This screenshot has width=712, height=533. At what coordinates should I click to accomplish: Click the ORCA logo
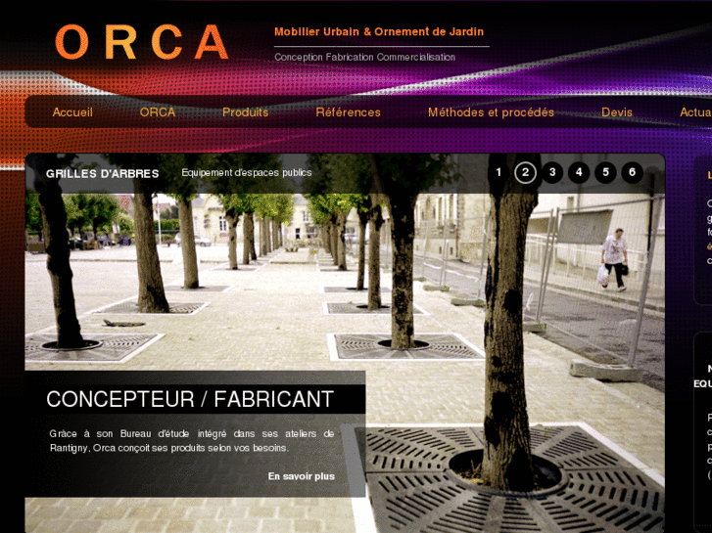point(142,42)
